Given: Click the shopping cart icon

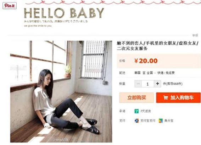Looking at the screenshot, I should point(166,98).
